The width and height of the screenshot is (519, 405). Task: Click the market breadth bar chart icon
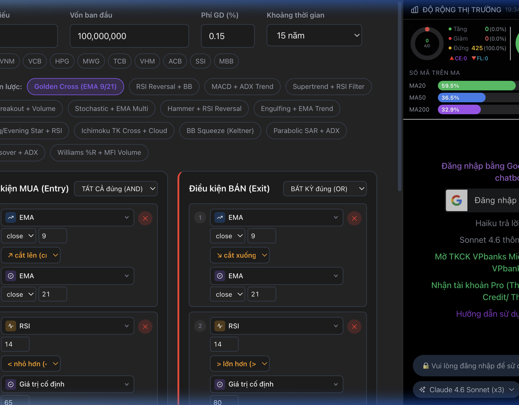[415, 10]
